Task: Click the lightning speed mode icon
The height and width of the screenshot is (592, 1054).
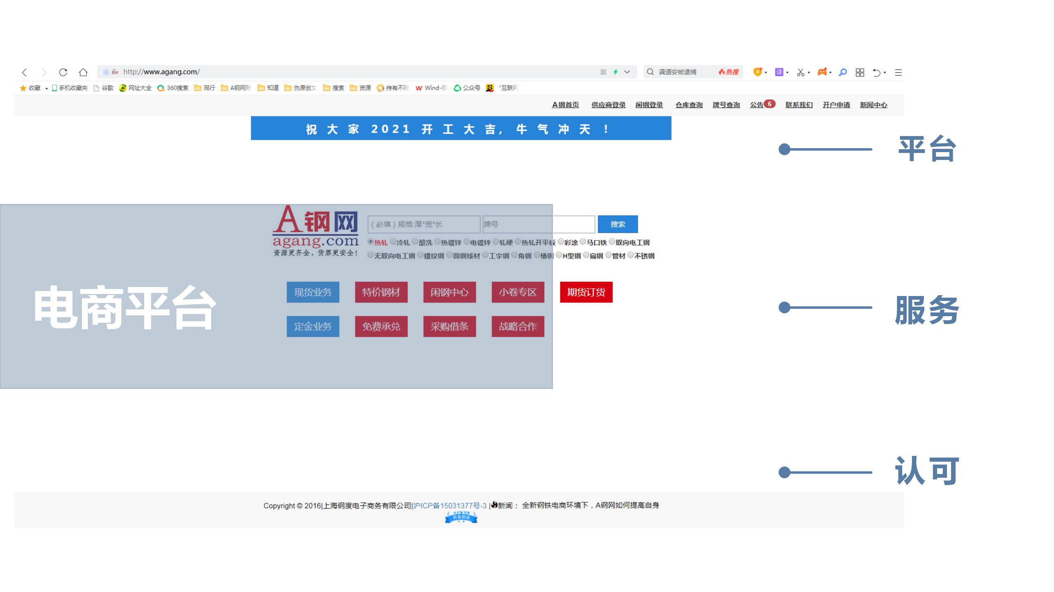Action: [615, 72]
